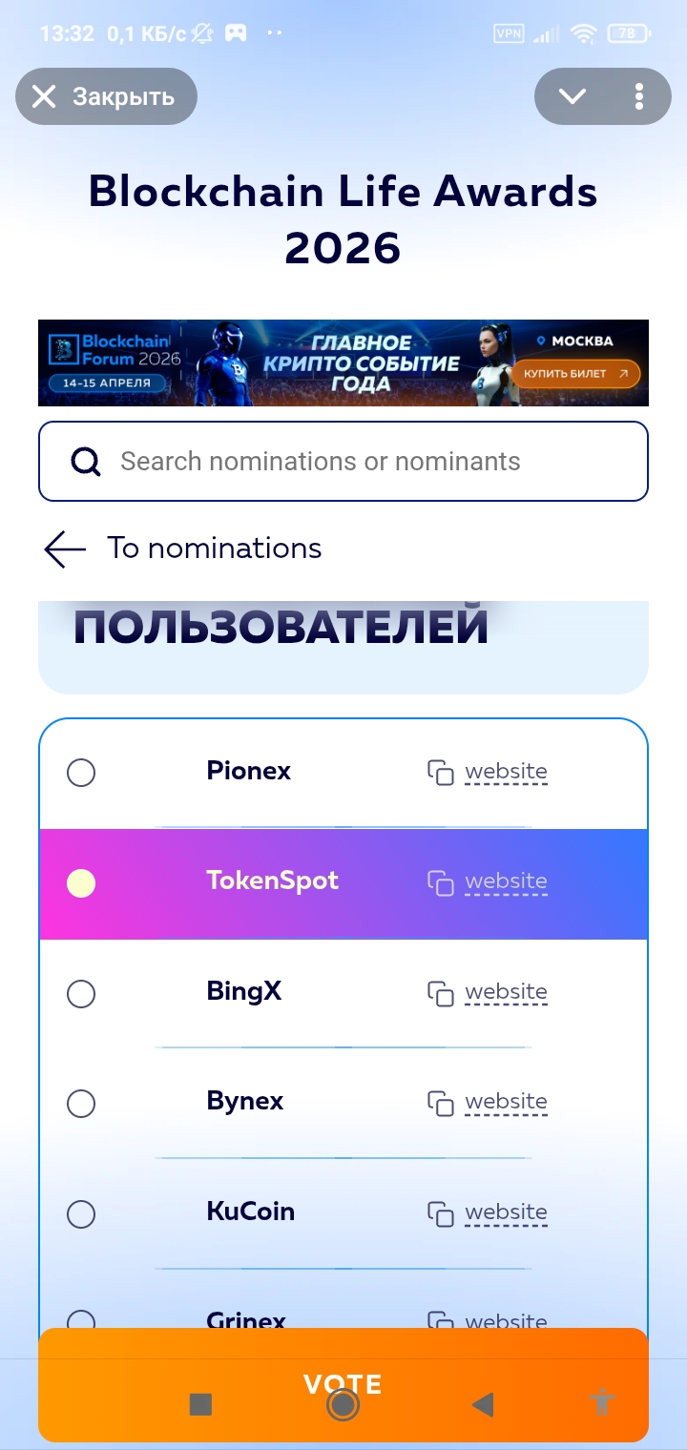Copy the Bynex website link icon
Screen dimensions: 687x1450
440,1104
